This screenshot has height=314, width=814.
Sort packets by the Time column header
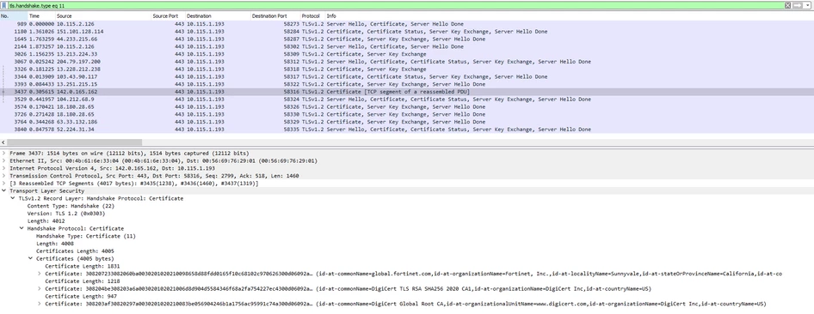click(41, 16)
